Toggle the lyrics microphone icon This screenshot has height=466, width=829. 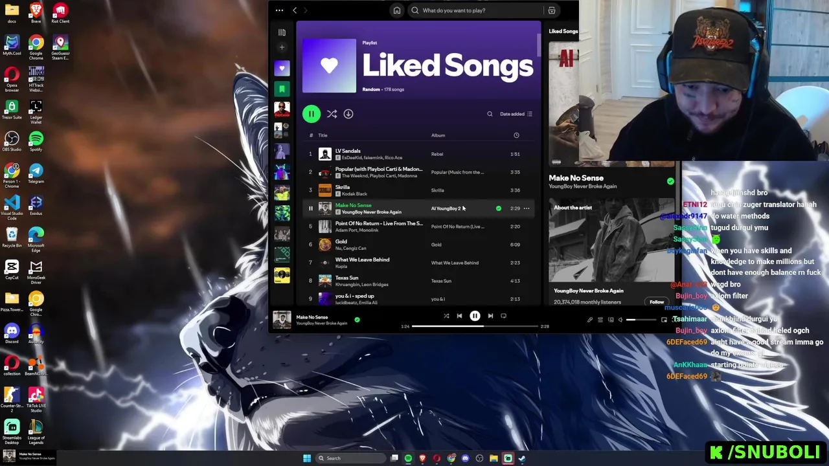point(589,320)
